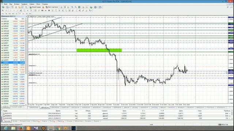Switch to Новости terminal tab
234x131 pixels.
[x=36, y=121]
